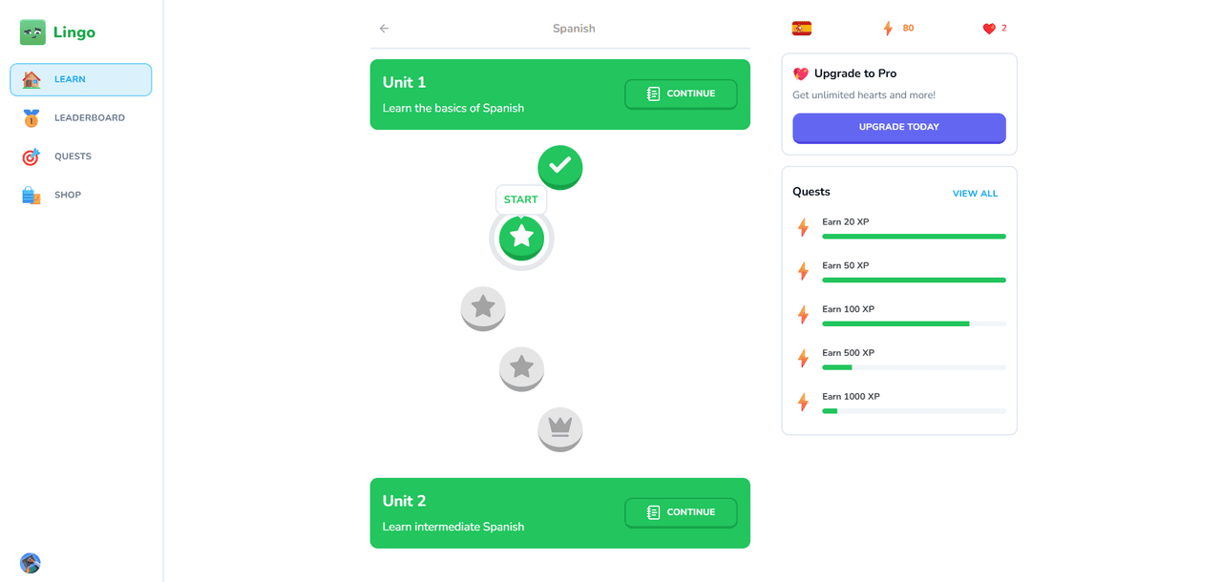Screen dimensions: 1222x582
Task: Click the red heart lives icon
Action: point(989,29)
